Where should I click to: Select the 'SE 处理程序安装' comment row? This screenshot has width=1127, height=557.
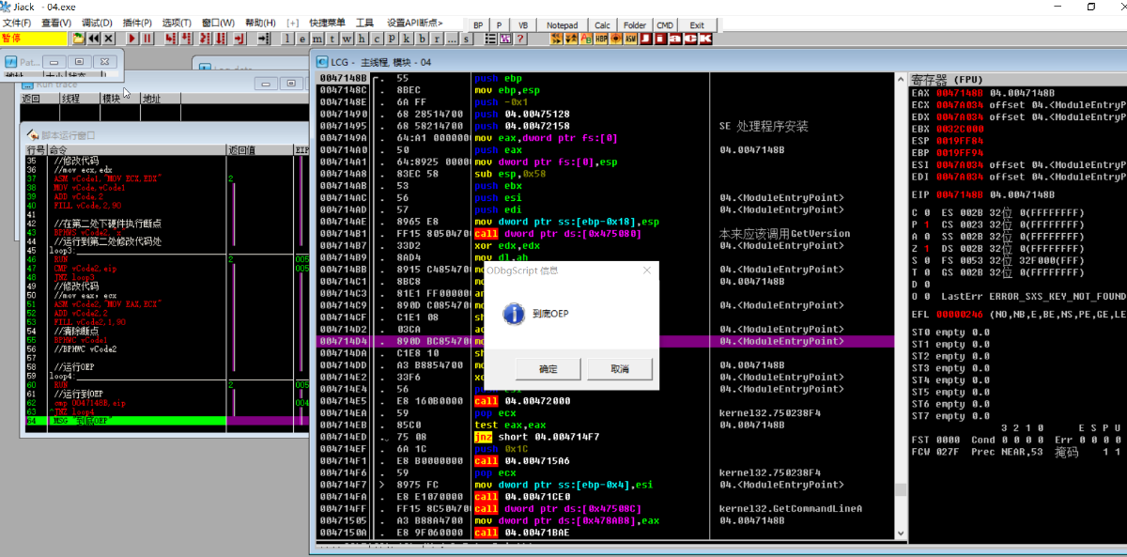click(x=763, y=126)
